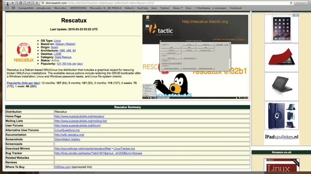This screenshot has width=311, height=174.
Task: Open the supergrubdisk.org forum link
Action: 78,126
